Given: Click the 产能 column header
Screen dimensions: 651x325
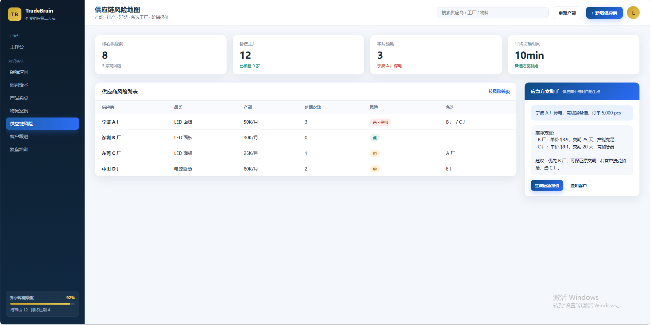Looking at the screenshot, I should point(248,107).
